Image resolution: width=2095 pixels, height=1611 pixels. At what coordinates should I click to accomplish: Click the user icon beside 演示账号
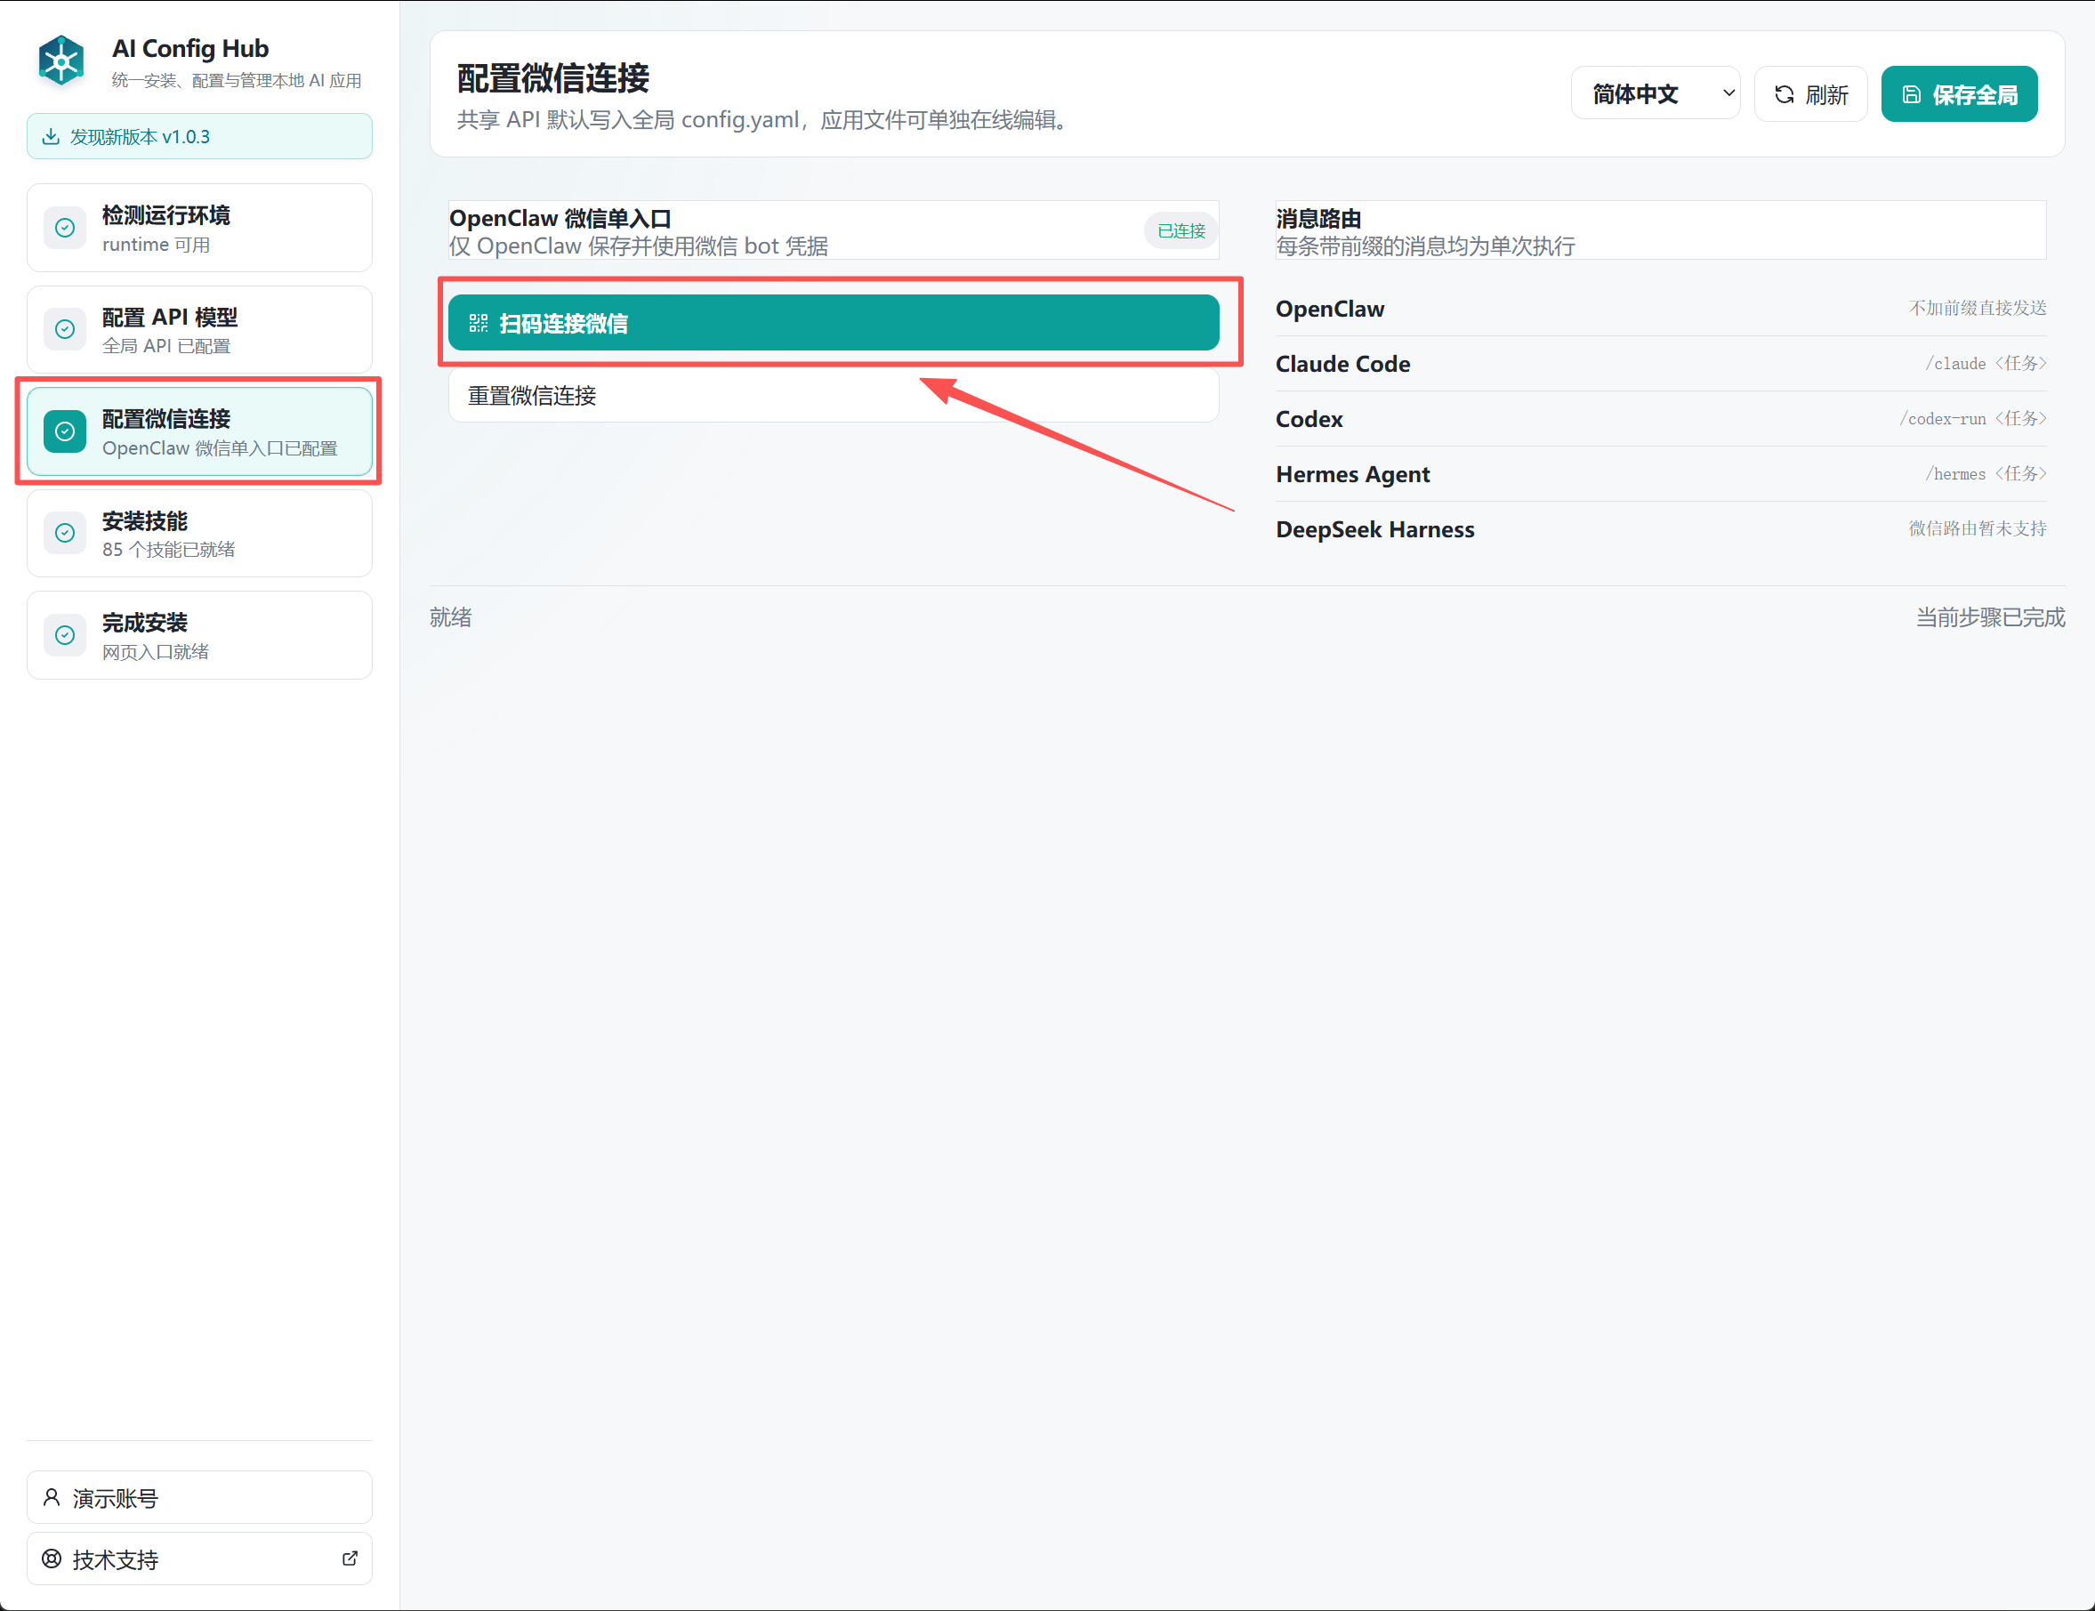tap(52, 1498)
